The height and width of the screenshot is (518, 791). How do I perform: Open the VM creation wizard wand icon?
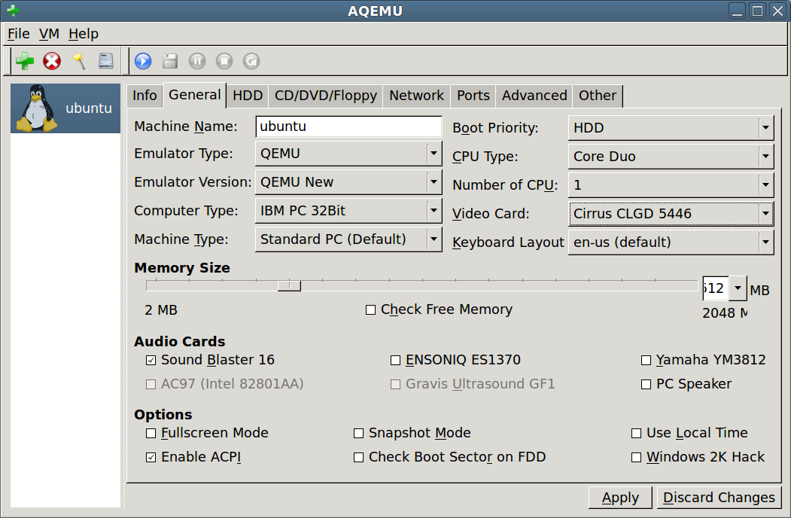click(79, 61)
